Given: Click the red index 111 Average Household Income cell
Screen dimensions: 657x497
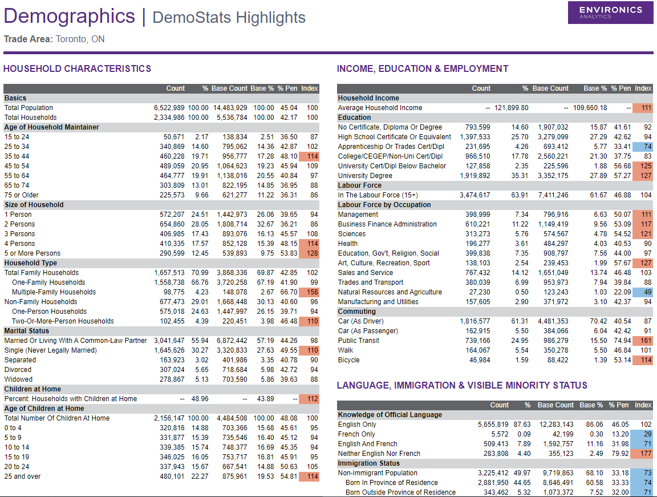Looking at the screenshot, I should 643,108.
